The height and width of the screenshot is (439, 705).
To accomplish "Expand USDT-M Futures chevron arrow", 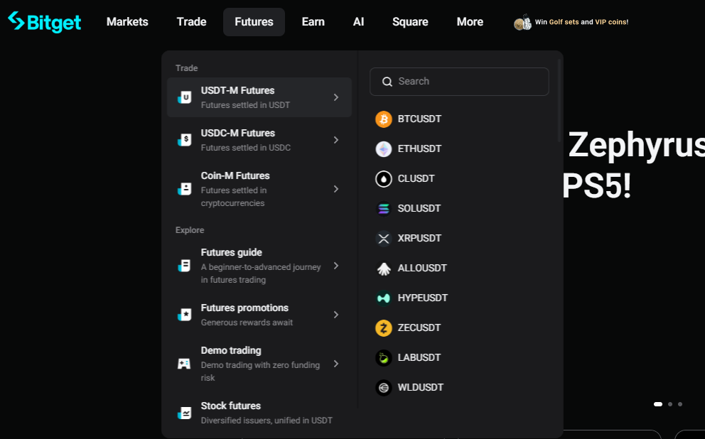I will (x=336, y=97).
